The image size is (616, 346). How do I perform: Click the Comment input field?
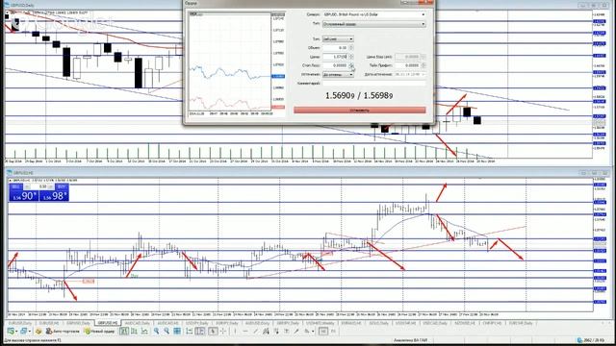(x=374, y=84)
